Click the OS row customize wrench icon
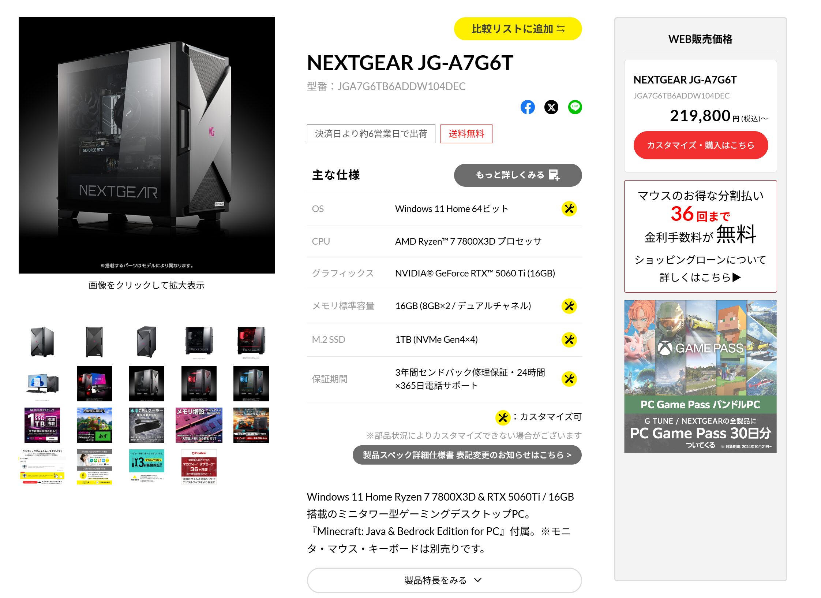 [x=569, y=209]
